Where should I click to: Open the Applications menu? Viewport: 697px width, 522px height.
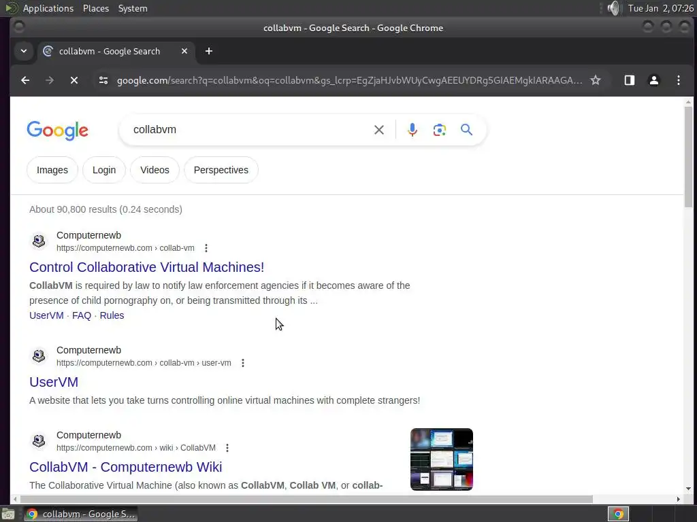coord(48,8)
